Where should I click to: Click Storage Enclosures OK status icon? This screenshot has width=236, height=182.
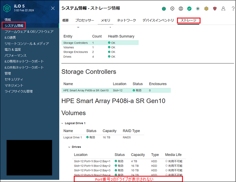109,52
